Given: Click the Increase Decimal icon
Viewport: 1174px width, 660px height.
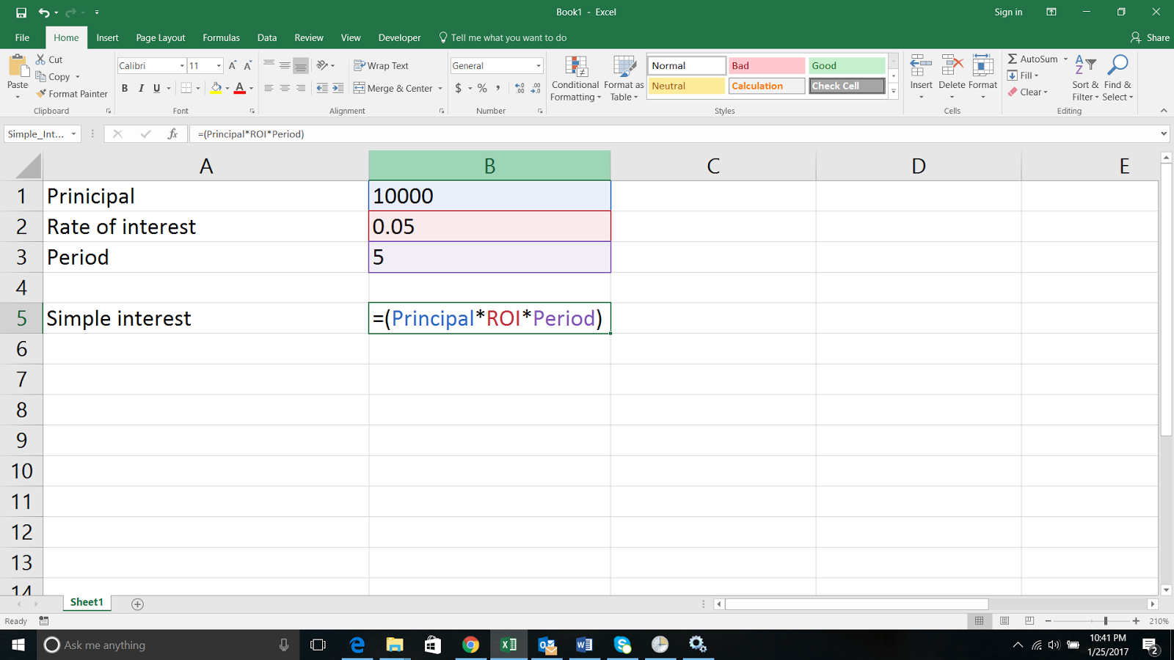Looking at the screenshot, I should point(519,88).
